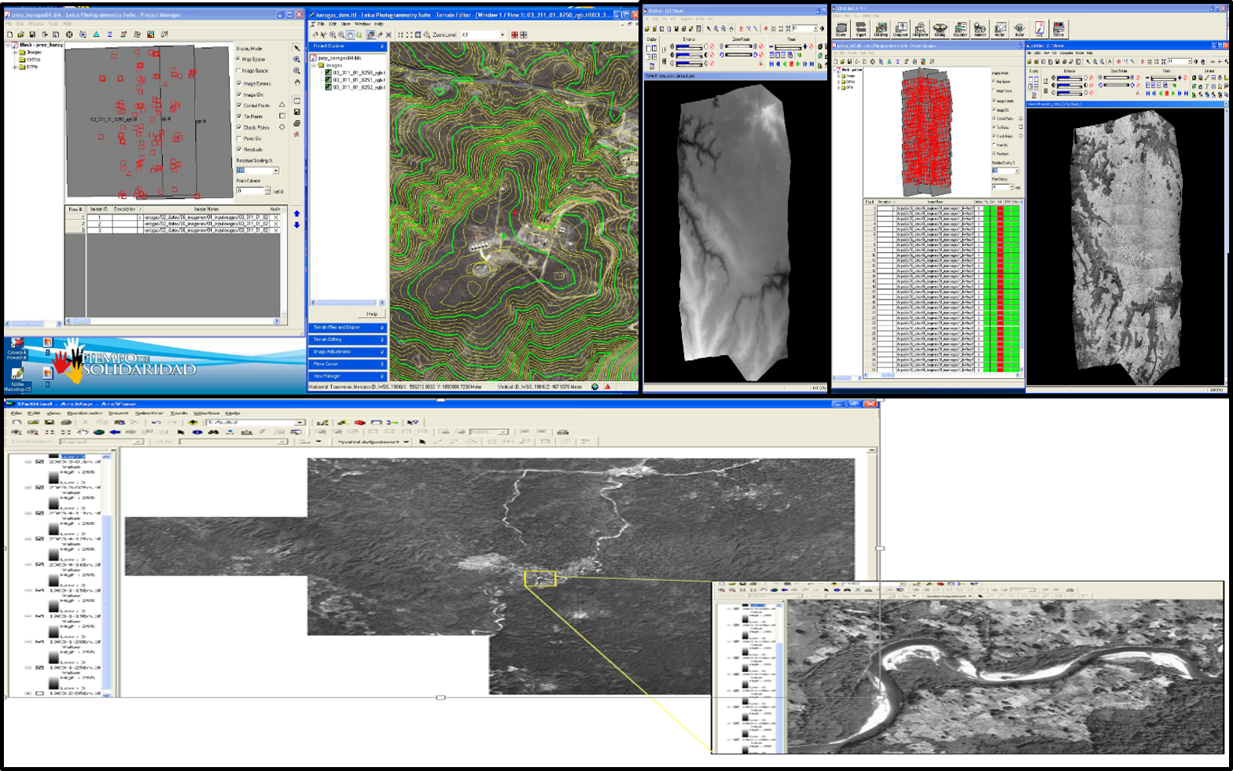The width and height of the screenshot is (1233, 771).
Task: Open Adobe Photoshop CS desktop shortcut
Action: tap(17, 378)
